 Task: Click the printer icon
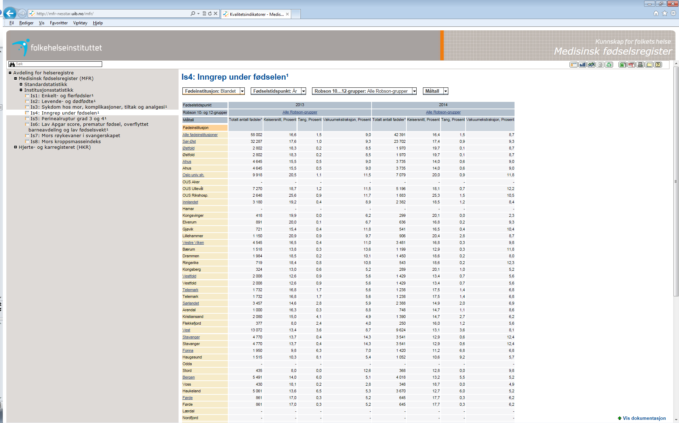[640, 65]
